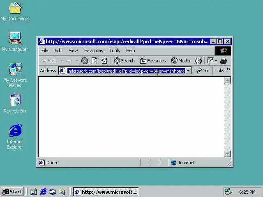Select the My Computer desktop icon
The height and width of the screenshot is (197, 263).
pos(15,41)
